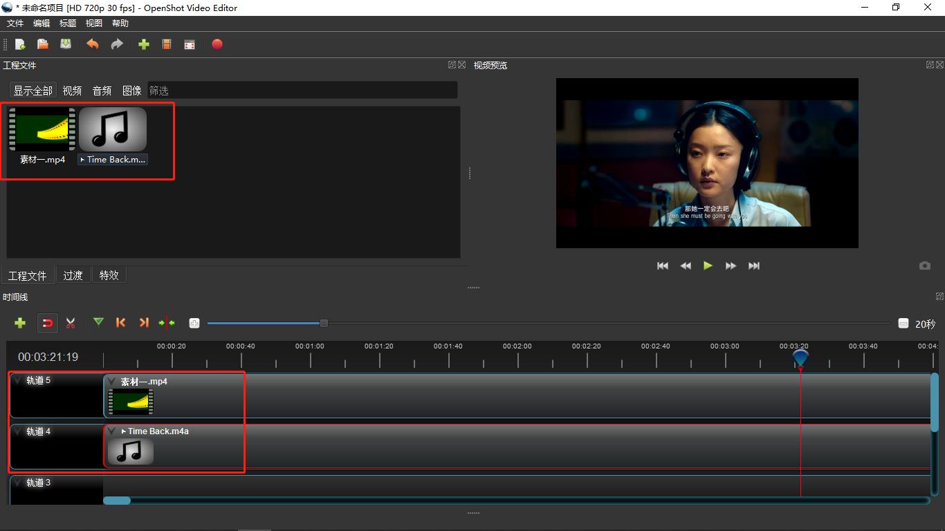The image size is (945, 531).
Task: Filter project files by 视频
Action: [72, 91]
